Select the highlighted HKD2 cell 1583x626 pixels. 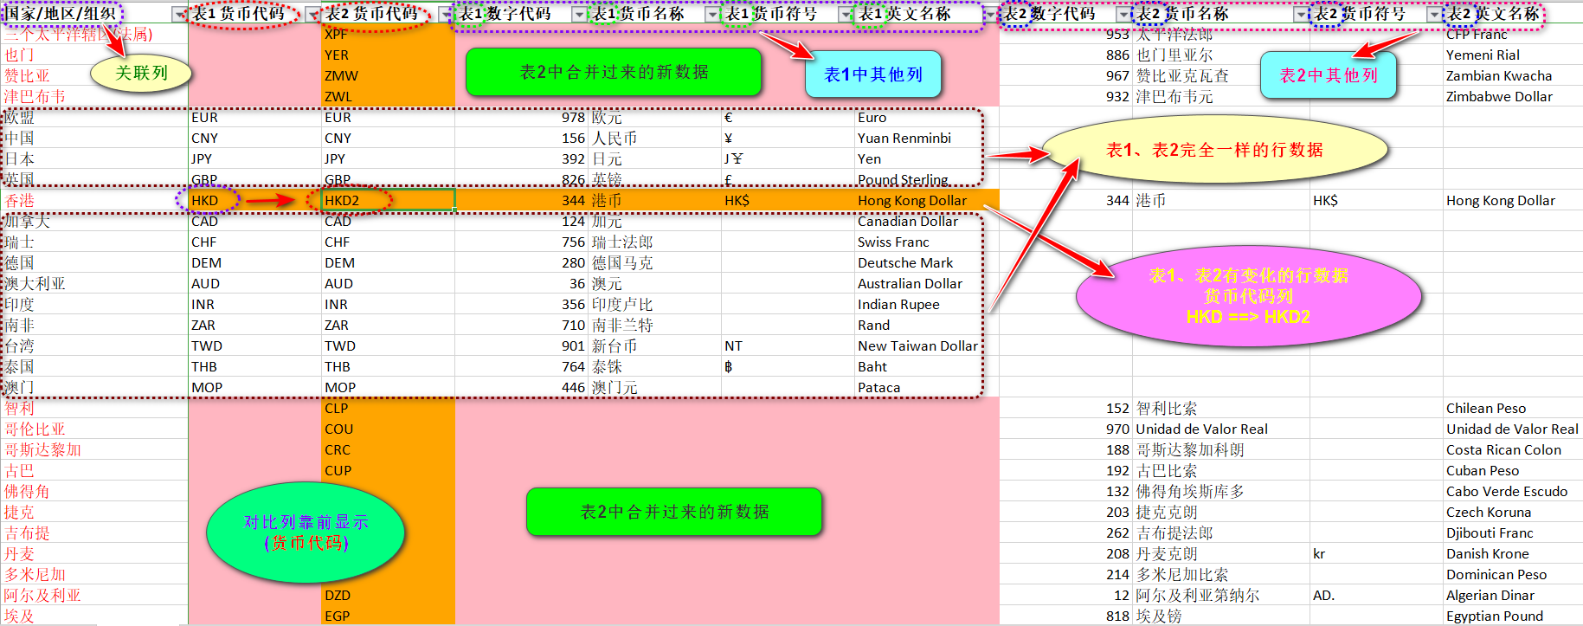click(388, 201)
